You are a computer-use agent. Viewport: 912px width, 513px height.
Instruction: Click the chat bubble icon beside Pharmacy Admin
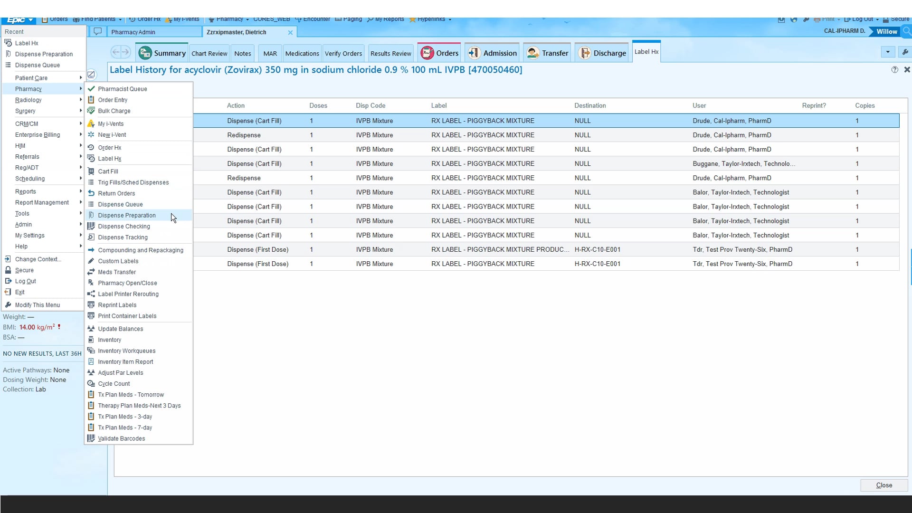click(x=97, y=32)
